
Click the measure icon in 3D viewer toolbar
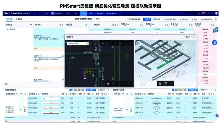[171, 83]
